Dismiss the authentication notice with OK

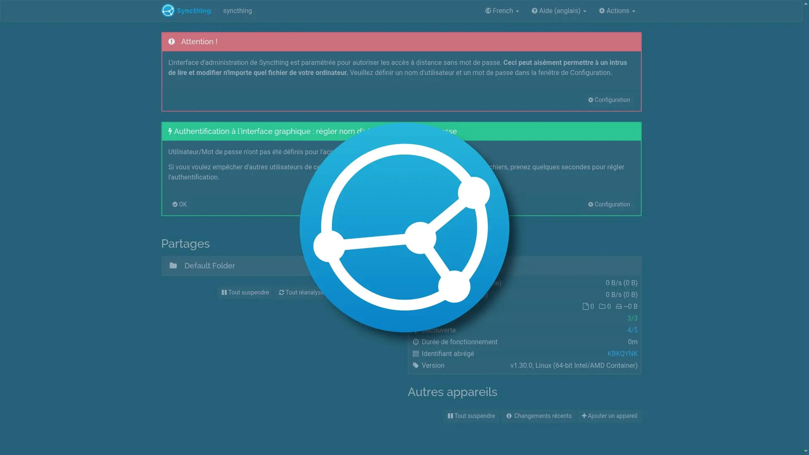coord(179,204)
